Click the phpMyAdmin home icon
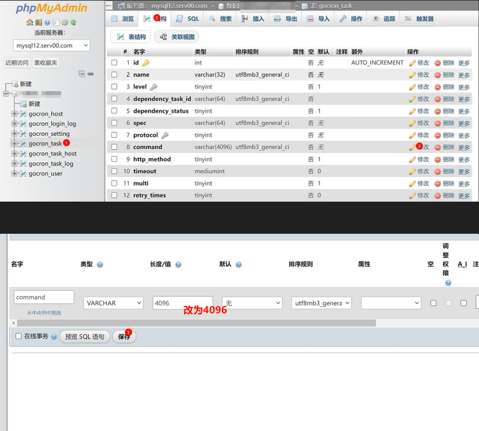Screen dimensions: 479x431 (x=30, y=23)
